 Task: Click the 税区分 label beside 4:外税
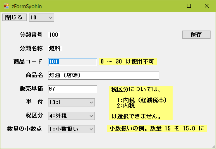pyautogui.click(x=34, y=115)
